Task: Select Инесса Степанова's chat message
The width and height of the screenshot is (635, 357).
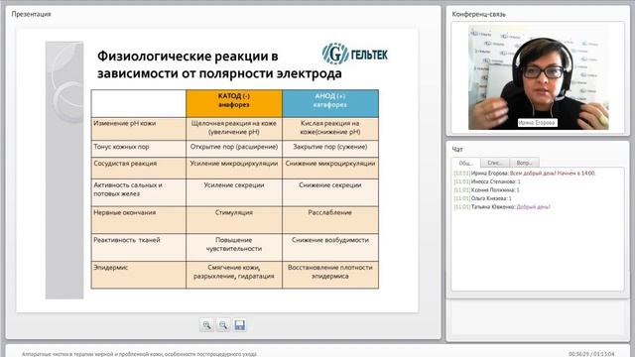Action: (487, 181)
